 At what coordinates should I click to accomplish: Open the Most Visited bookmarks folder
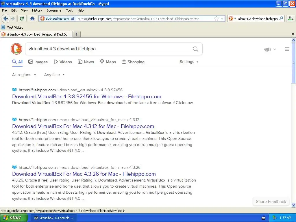tap(12, 27)
